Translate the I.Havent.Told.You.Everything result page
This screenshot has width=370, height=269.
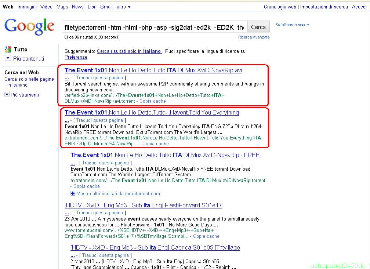[99, 120]
